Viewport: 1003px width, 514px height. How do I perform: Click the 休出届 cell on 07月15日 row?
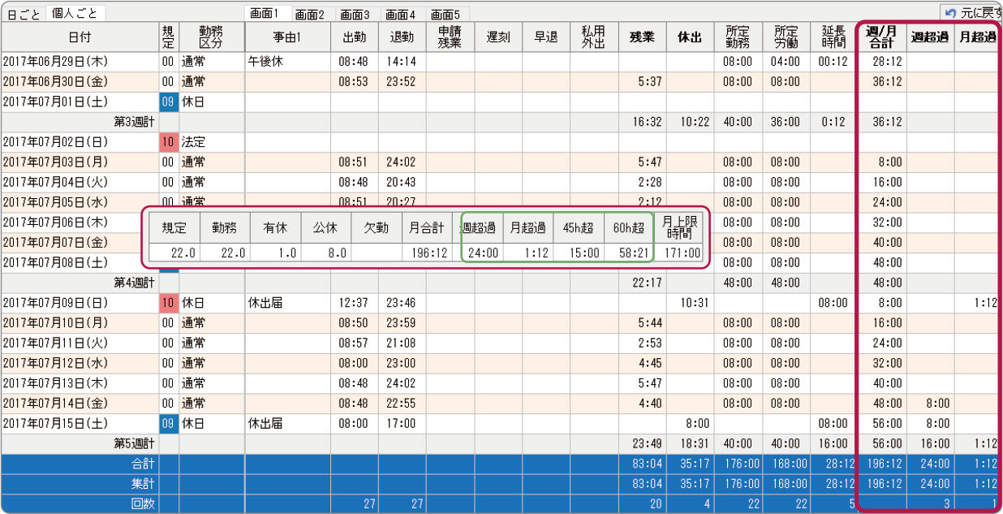[x=287, y=424]
